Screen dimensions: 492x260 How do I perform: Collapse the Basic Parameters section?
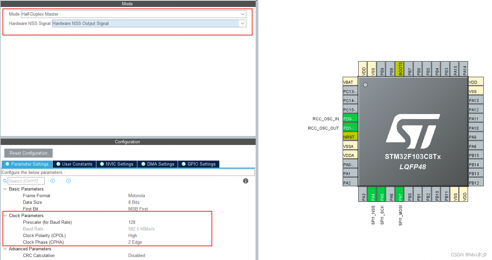5,189
